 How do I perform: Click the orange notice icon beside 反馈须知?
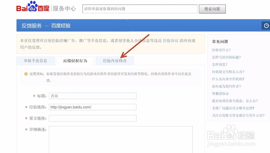tap(26, 74)
